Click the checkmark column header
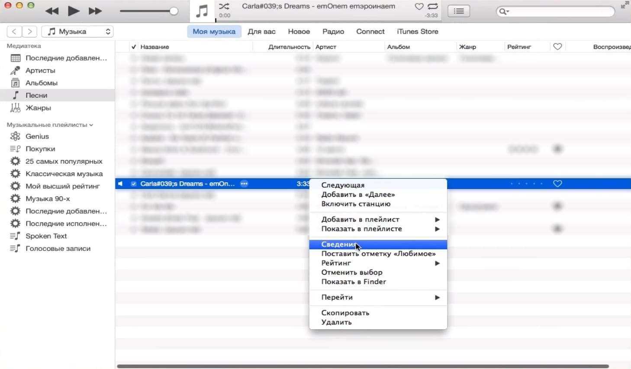This screenshot has width=631, height=369. [133, 47]
